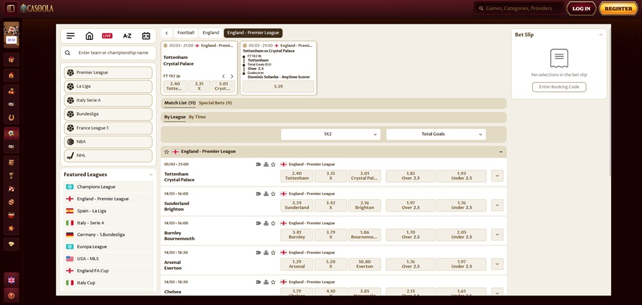
Task: Favourite the Chelsea match with star
Action: (x=273, y=282)
